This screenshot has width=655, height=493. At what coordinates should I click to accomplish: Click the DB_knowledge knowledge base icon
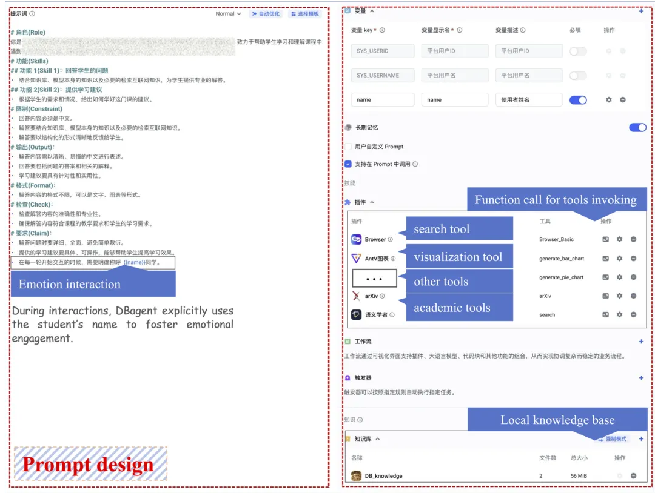[356, 476]
